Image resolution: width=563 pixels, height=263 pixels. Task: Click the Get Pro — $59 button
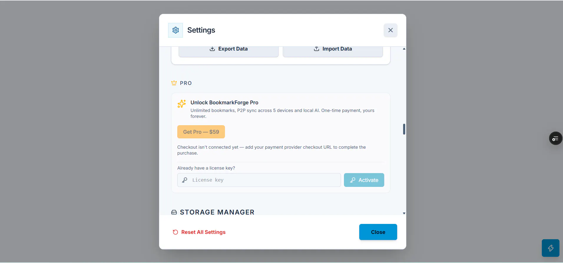pyautogui.click(x=201, y=132)
